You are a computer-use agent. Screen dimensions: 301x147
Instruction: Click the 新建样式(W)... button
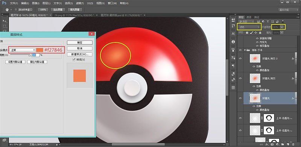[80, 54]
